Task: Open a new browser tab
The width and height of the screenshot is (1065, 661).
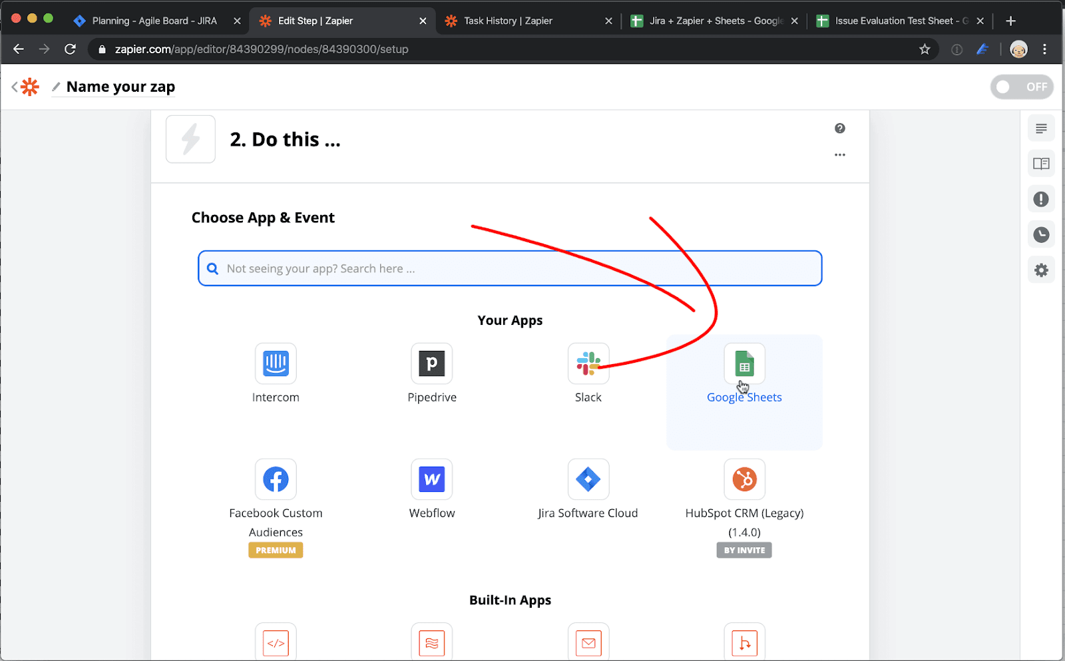Action: tap(1010, 21)
